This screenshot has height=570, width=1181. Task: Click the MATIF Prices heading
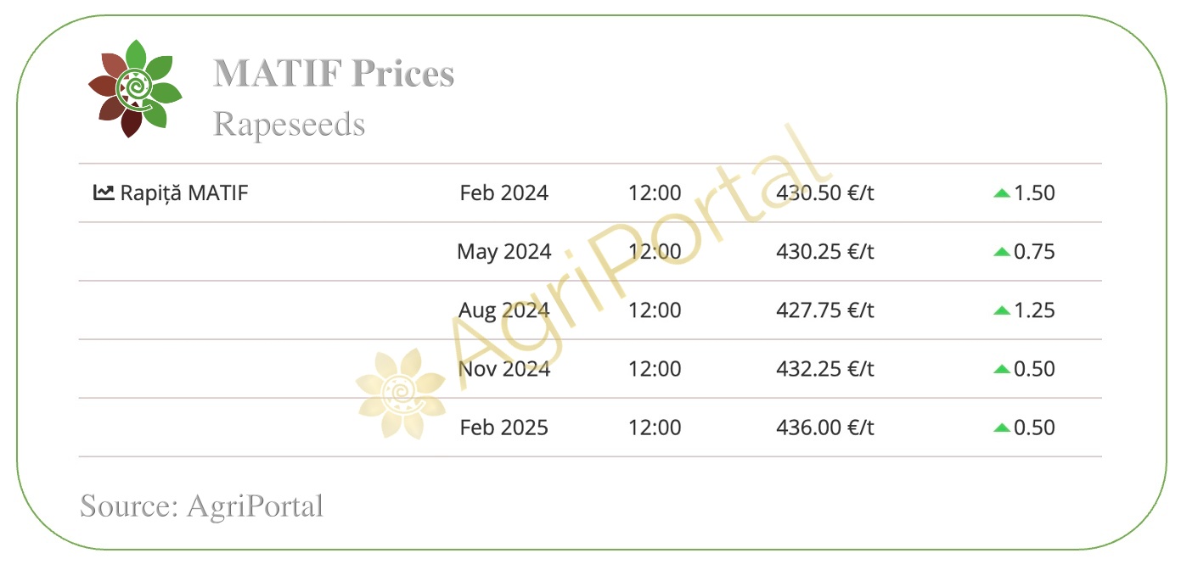pos(334,73)
